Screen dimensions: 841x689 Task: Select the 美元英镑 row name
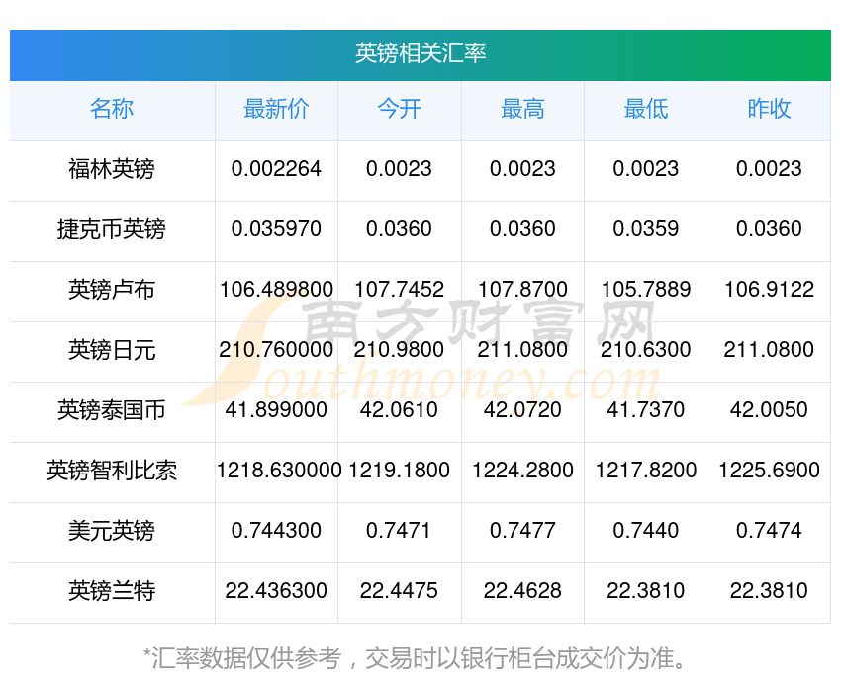tap(112, 531)
